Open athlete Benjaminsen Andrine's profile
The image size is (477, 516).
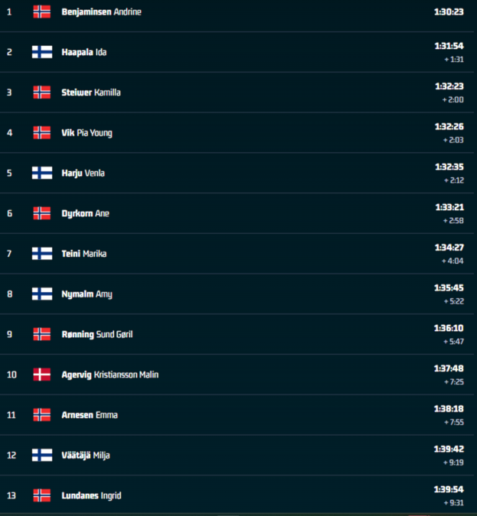(102, 11)
